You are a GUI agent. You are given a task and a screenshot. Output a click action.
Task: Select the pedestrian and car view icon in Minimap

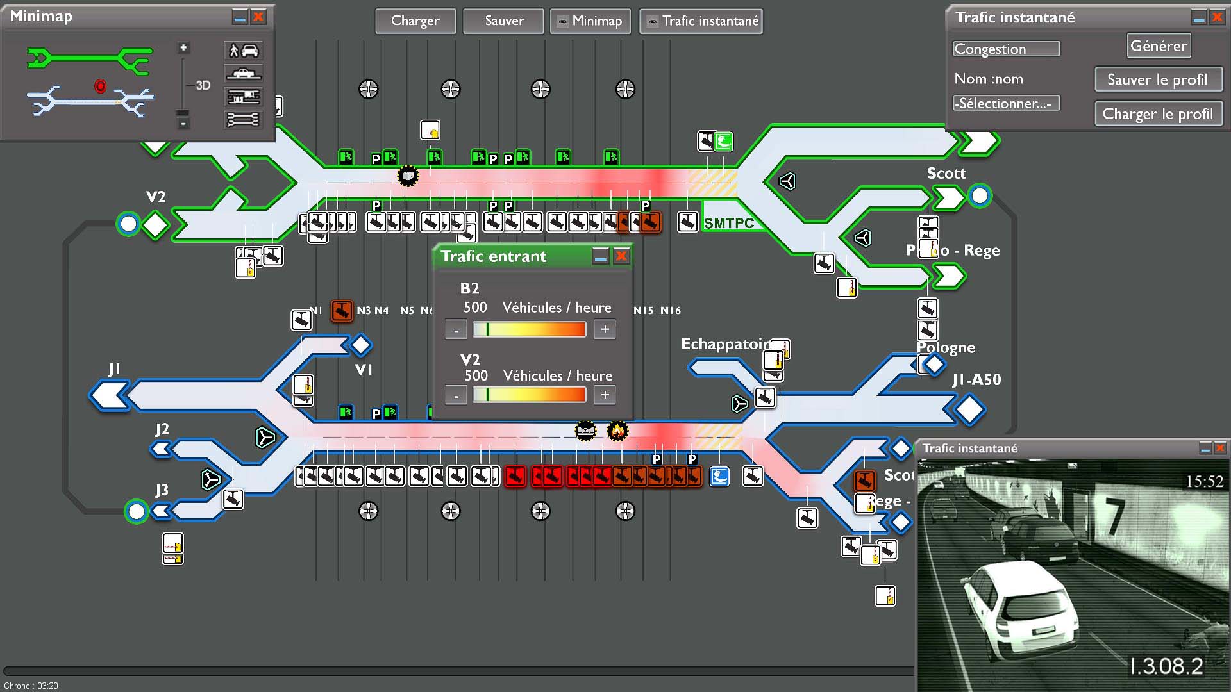pos(244,50)
